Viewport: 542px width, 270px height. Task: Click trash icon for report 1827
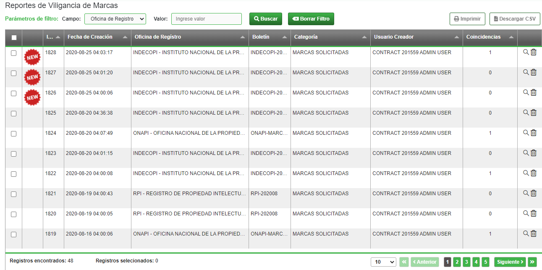point(534,72)
